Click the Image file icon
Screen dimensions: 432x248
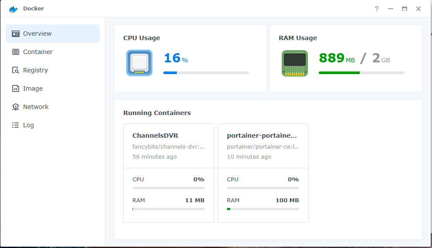click(16, 88)
